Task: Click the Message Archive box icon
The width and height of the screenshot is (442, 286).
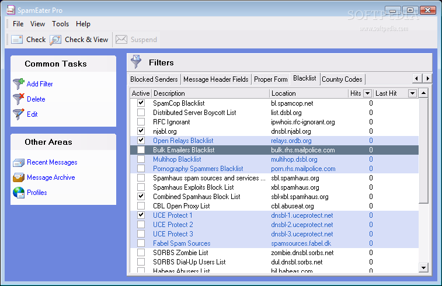Action: coord(19,177)
